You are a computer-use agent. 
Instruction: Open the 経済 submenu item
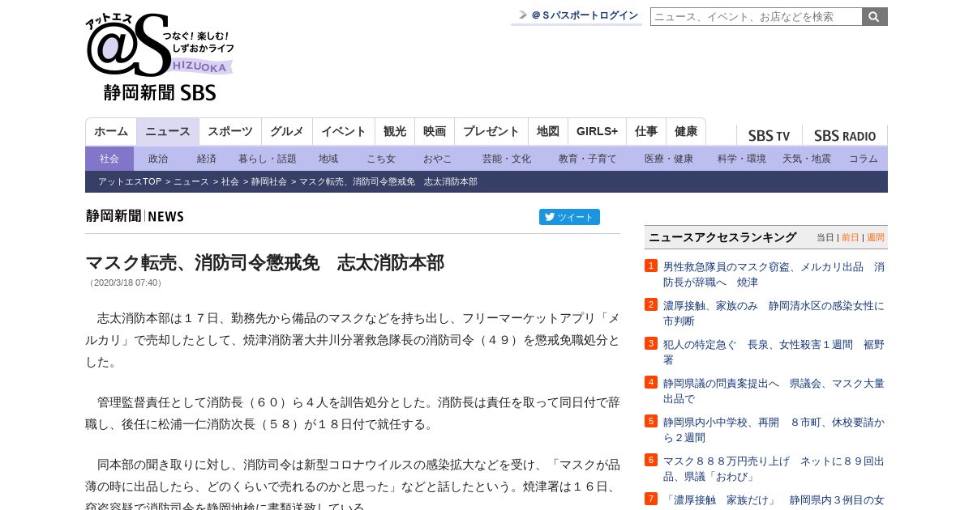(207, 159)
